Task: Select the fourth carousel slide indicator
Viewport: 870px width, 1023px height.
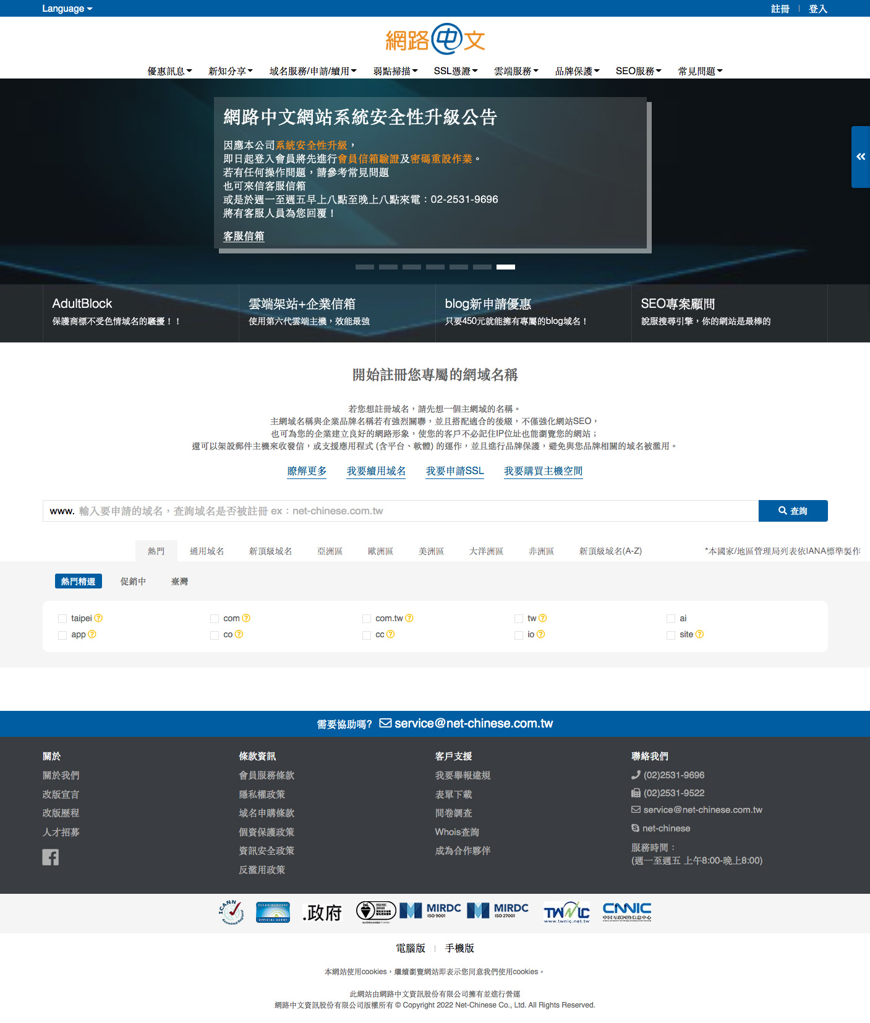Action: (x=435, y=267)
